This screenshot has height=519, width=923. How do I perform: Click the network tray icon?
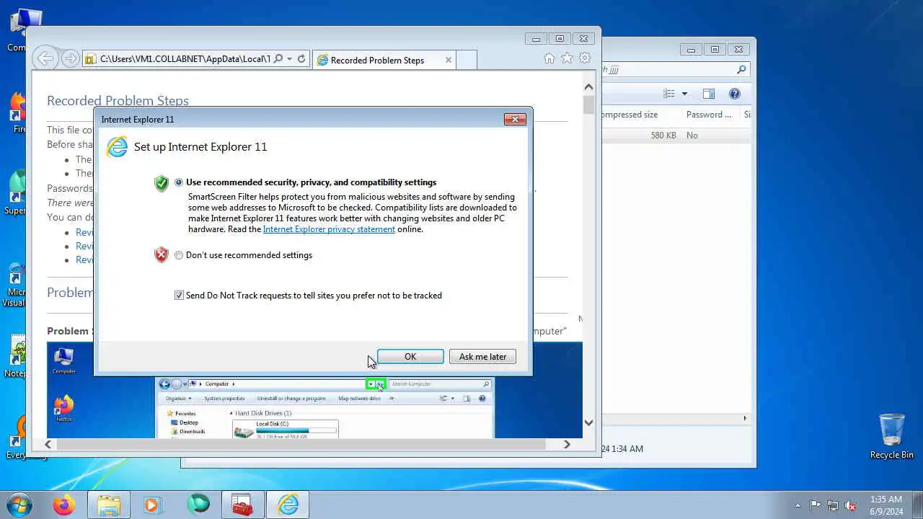[833, 505]
